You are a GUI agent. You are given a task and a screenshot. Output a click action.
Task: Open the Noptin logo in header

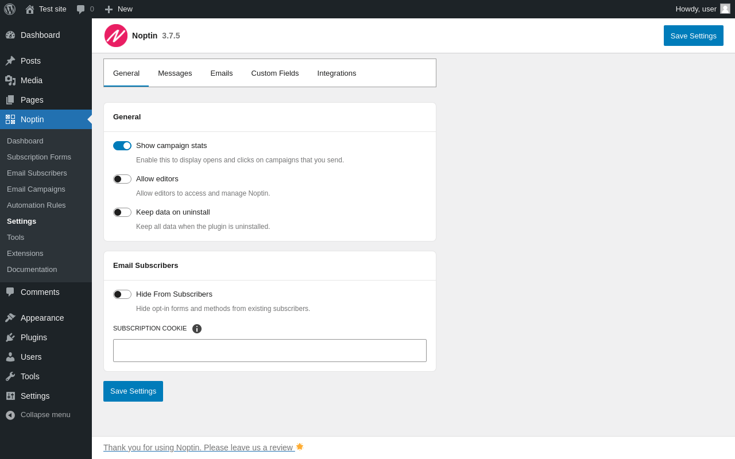pyautogui.click(x=116, y=36)
